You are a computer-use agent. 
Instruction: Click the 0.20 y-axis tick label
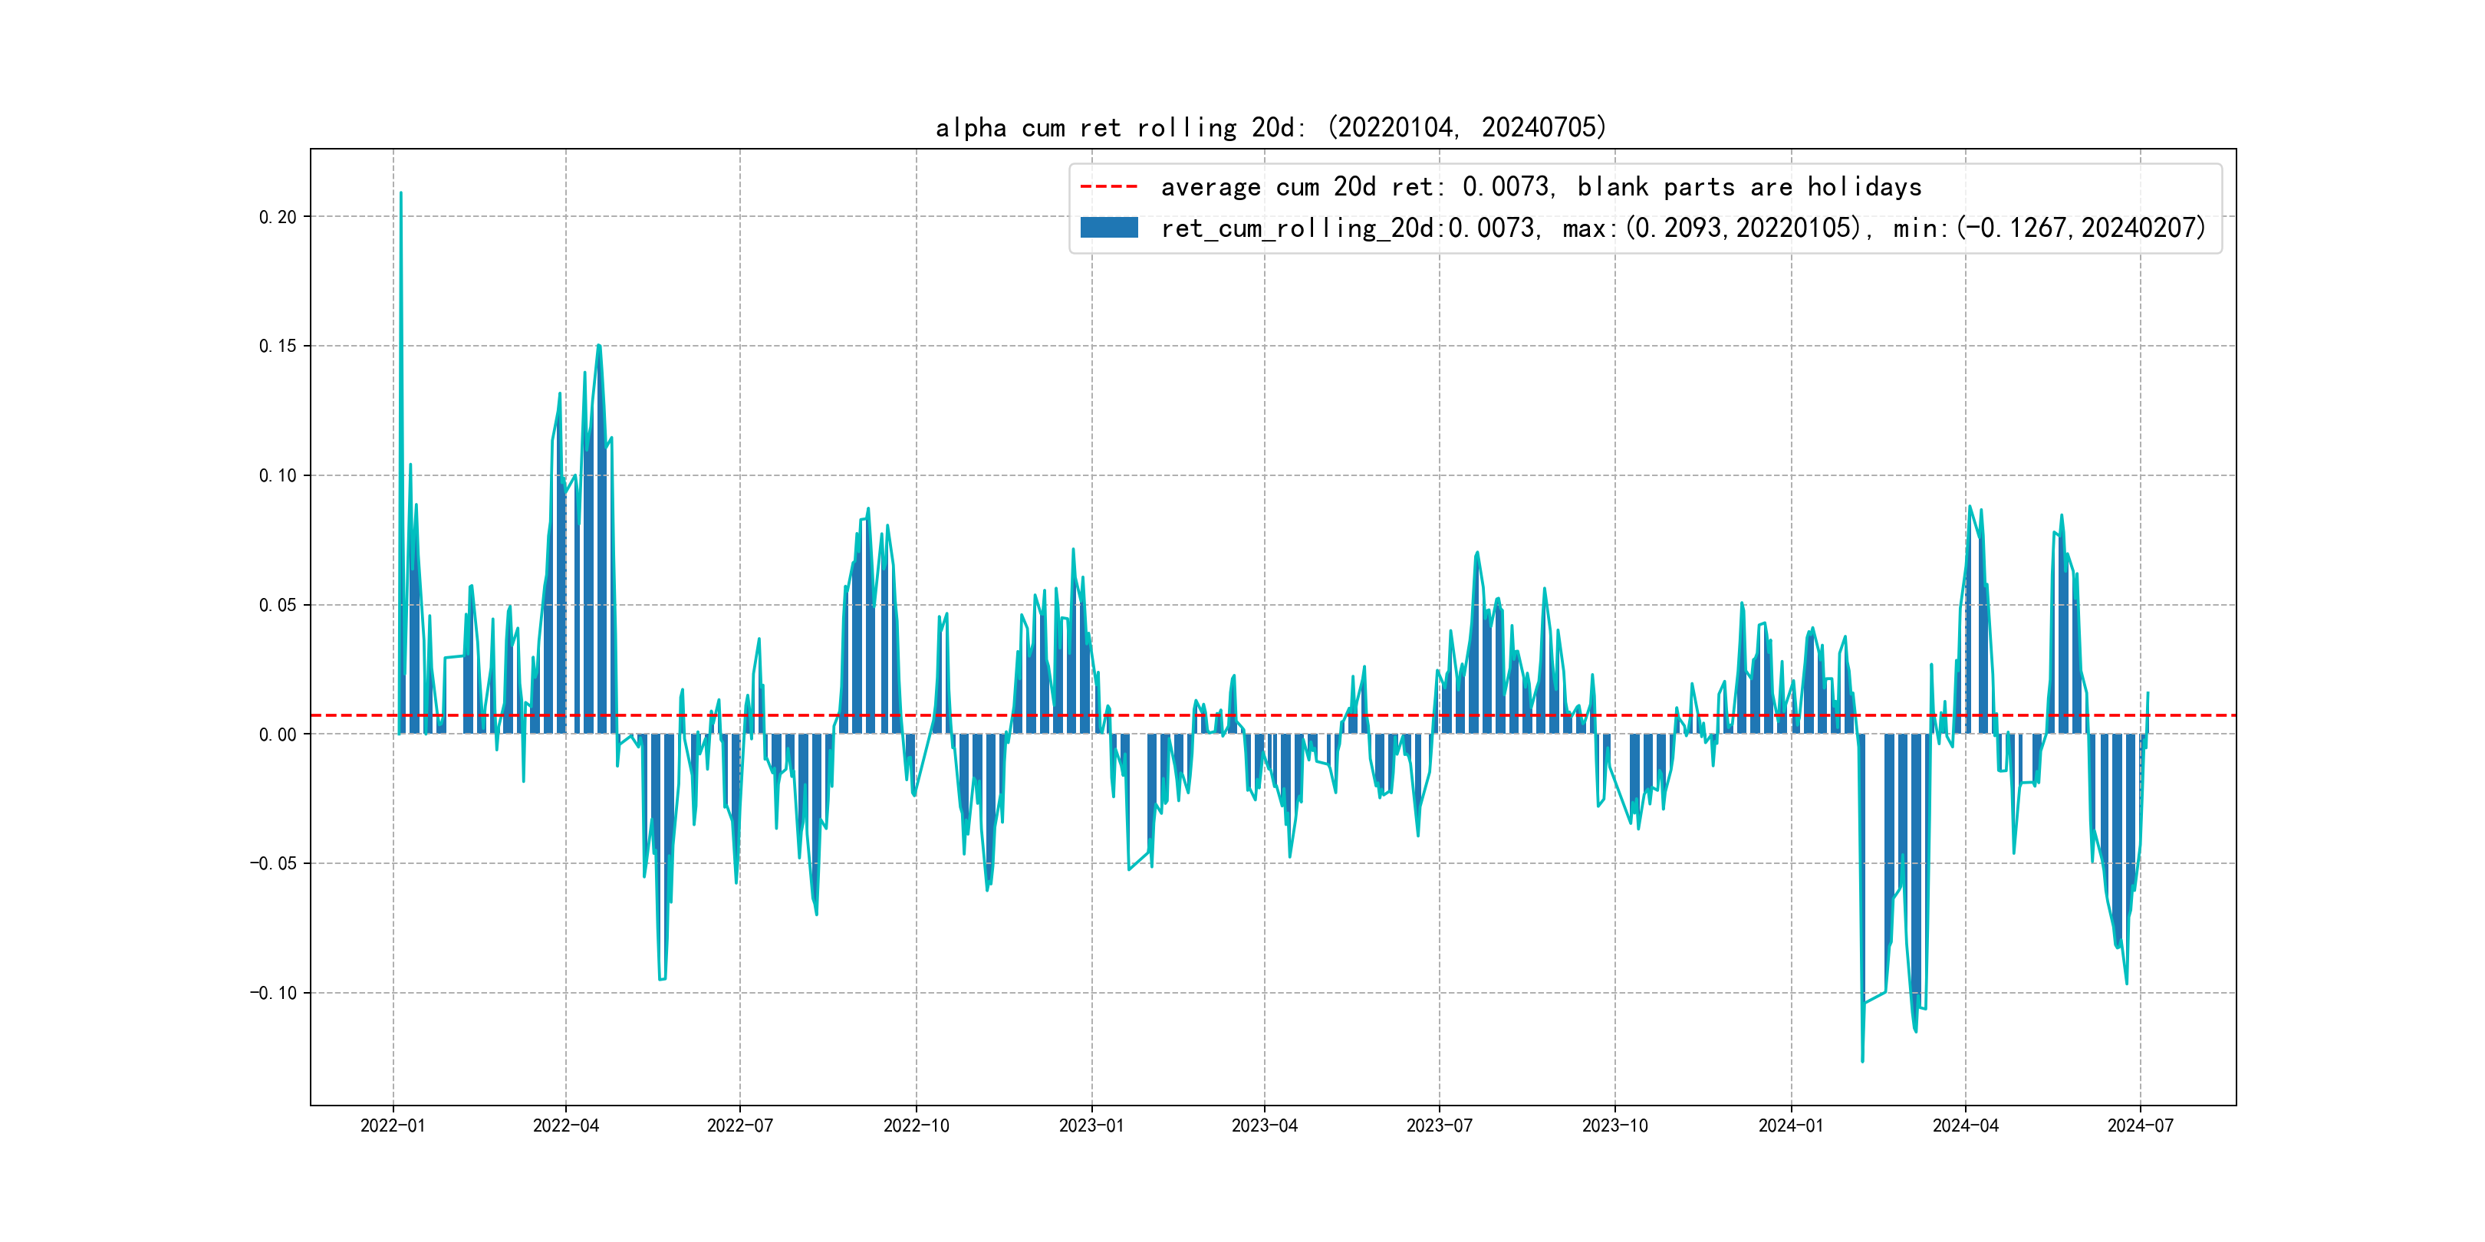(277, 217)
